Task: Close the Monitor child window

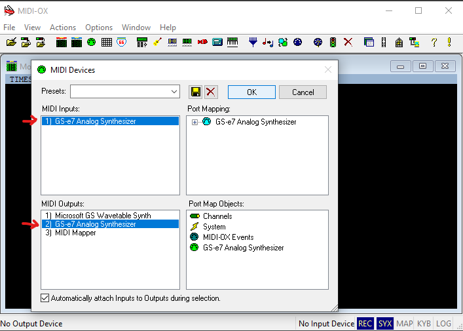Action: pos(445,66)
